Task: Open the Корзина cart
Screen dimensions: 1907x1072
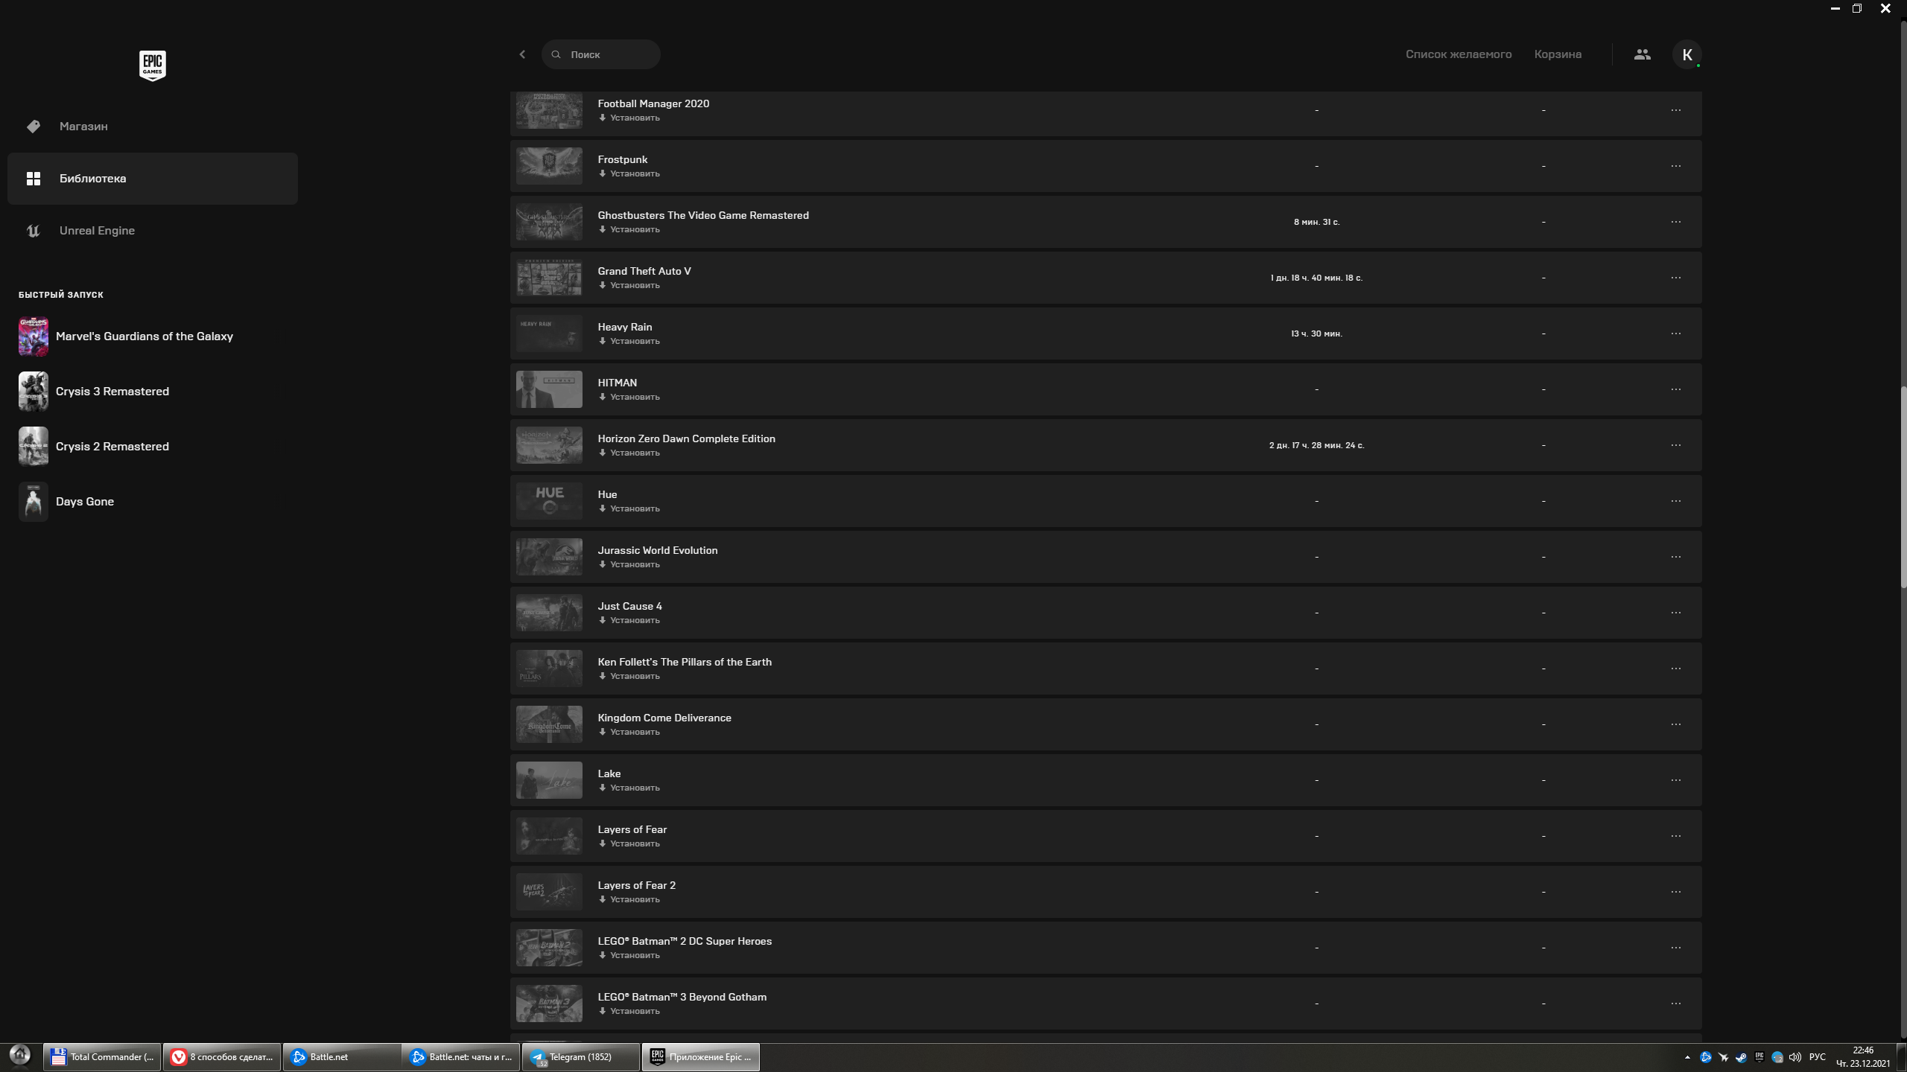Action: pos(1558,54)
